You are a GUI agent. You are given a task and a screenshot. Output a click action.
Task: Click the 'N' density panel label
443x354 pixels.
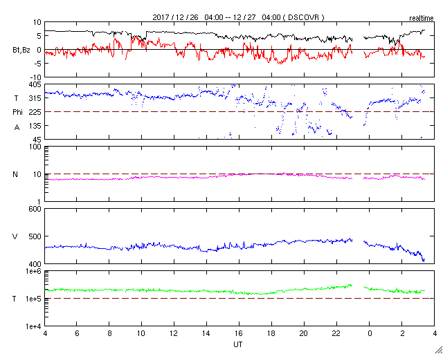(15, 174)
